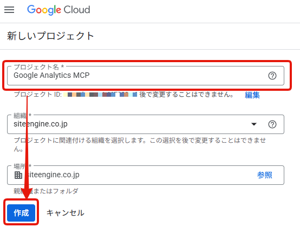
Task: Click the プロジェクト名 field label
Action: click(39, 67)
